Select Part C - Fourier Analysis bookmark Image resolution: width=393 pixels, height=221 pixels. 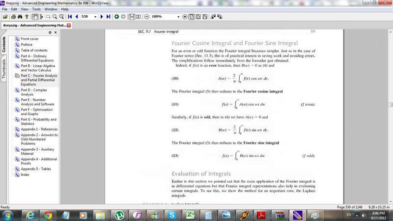(x=39, y=80)
